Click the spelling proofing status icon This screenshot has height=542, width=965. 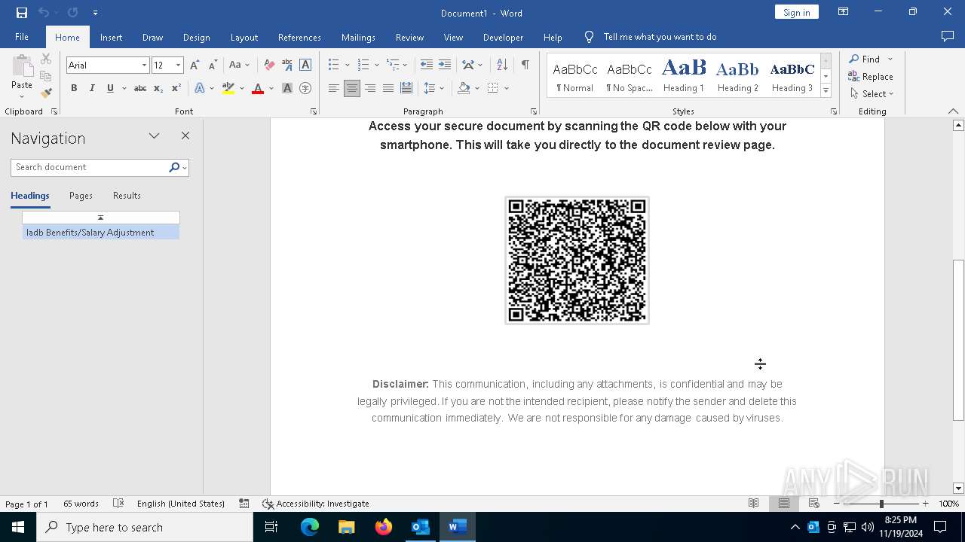(118, 504)
